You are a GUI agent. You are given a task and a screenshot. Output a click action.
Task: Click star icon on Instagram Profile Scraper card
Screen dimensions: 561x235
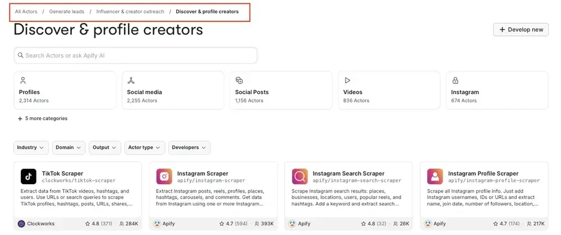point(495,224)
